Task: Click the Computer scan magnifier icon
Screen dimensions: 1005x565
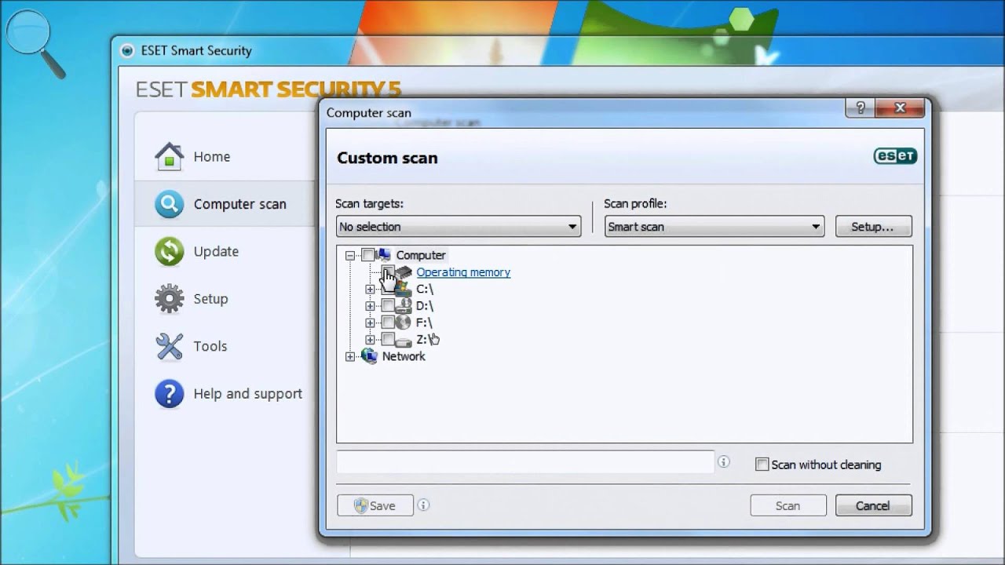Action: (x=170, y=204)
